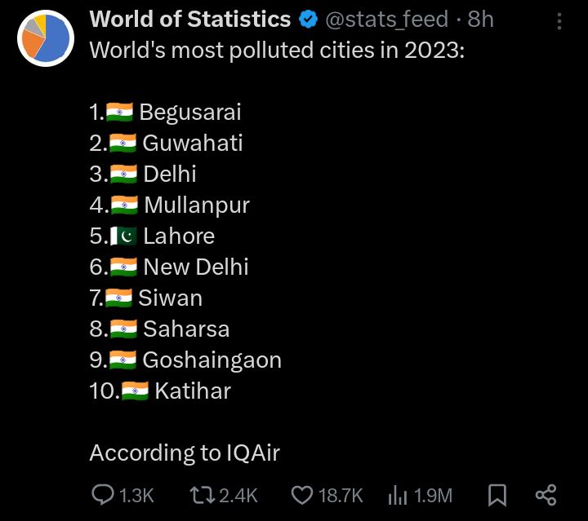Screen dimensions: 588x521
Task: Click the India flag beside Begusarai
Action: click(x=119, y=112)
